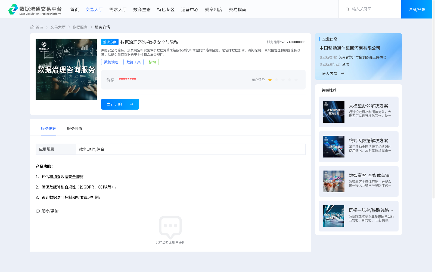Screen dimensions: 435x272
Task: Click the address 河南省郑州市金水区-经三路48号
Action: pyautogui.click(x=363, y=57)
